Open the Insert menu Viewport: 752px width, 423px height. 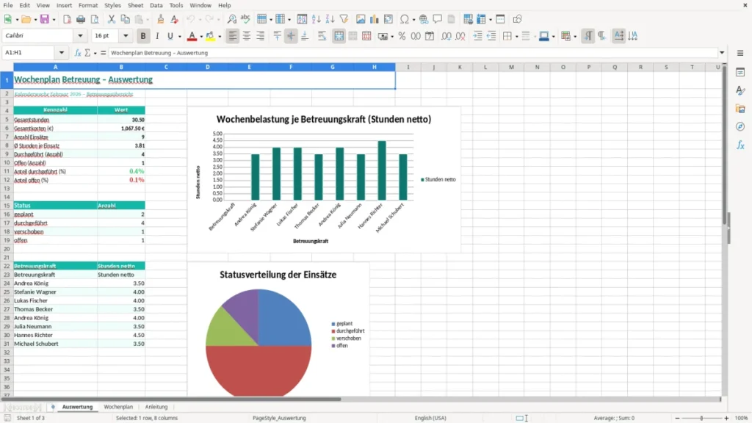(x=64, y=5)
